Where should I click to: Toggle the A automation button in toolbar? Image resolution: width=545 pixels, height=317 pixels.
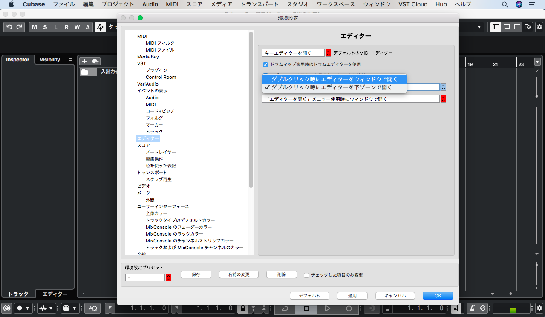88,27
